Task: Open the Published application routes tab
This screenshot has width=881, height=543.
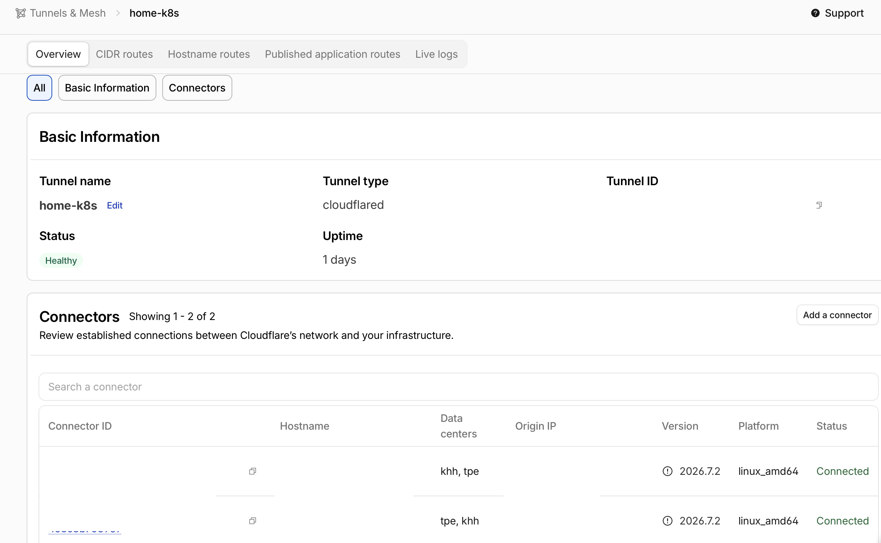Action: (x=332, y=54)
